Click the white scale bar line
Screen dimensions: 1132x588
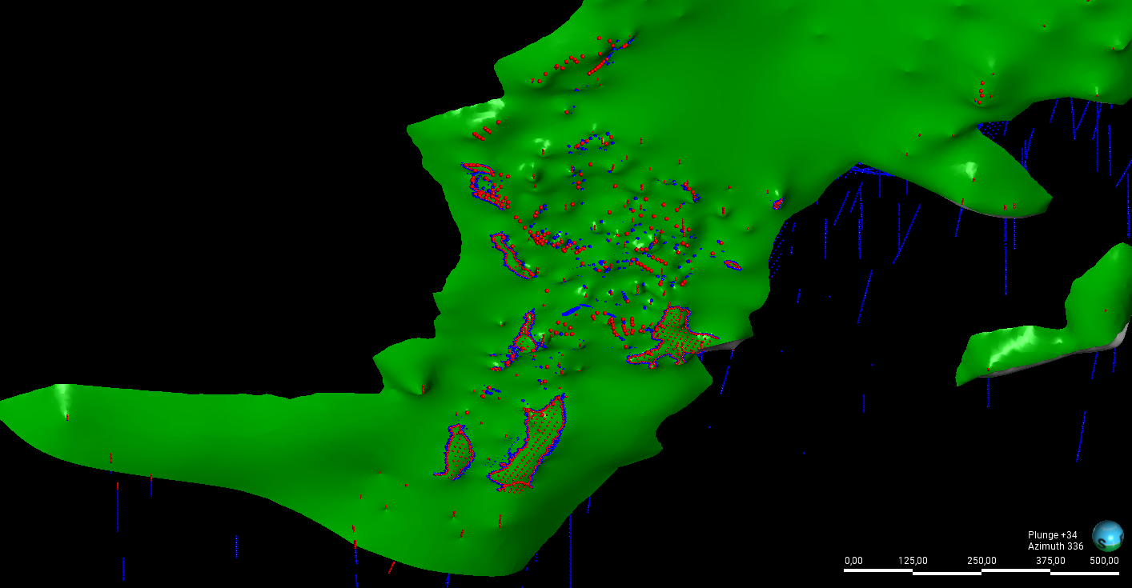coord(981,571)
